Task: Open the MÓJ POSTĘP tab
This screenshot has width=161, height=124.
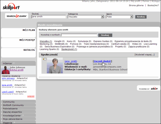Action: tap(19, 40)
